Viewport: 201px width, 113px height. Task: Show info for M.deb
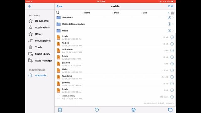(x=172, y=70)
